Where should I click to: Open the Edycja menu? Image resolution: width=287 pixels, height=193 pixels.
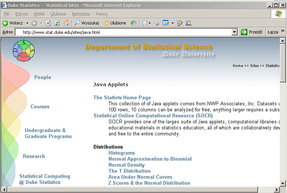[x=21, y=14]
